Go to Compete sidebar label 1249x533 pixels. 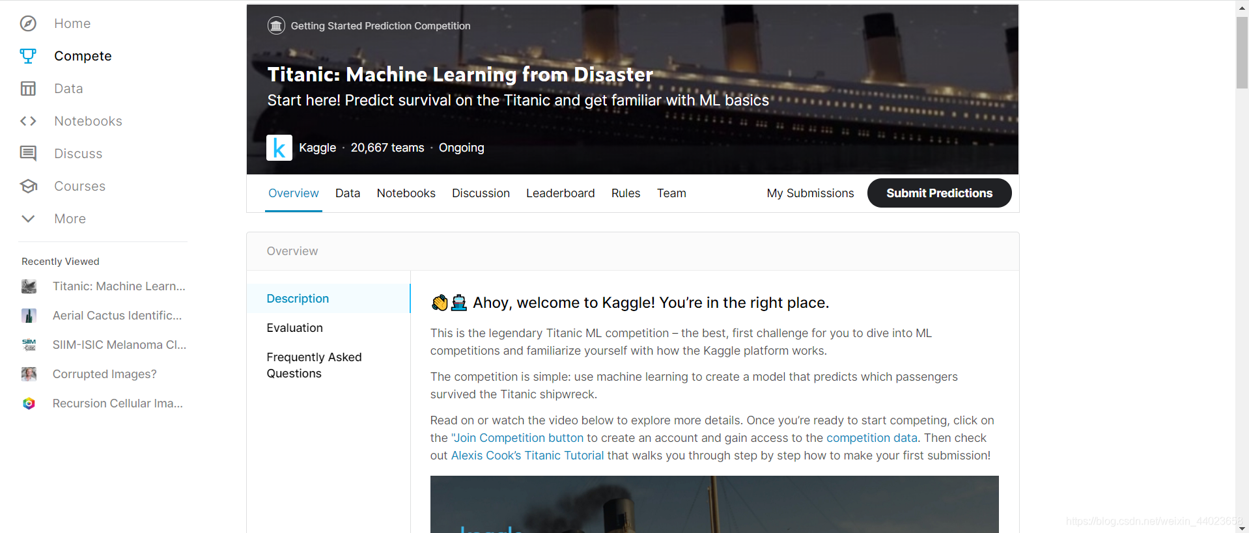[x=83, y=56]
